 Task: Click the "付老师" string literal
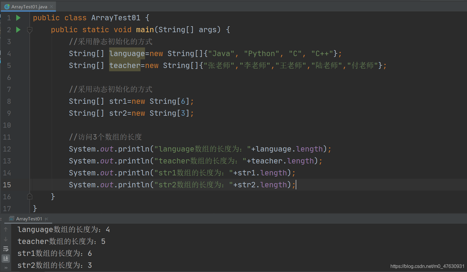pos(363,66)
